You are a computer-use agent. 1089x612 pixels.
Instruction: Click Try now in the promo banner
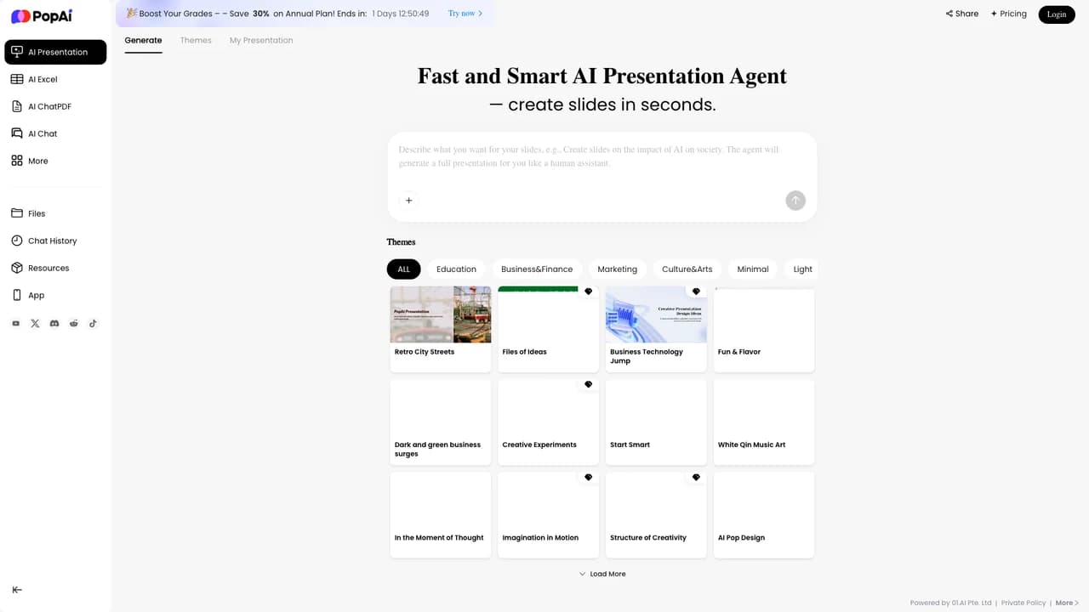point(465,14)
